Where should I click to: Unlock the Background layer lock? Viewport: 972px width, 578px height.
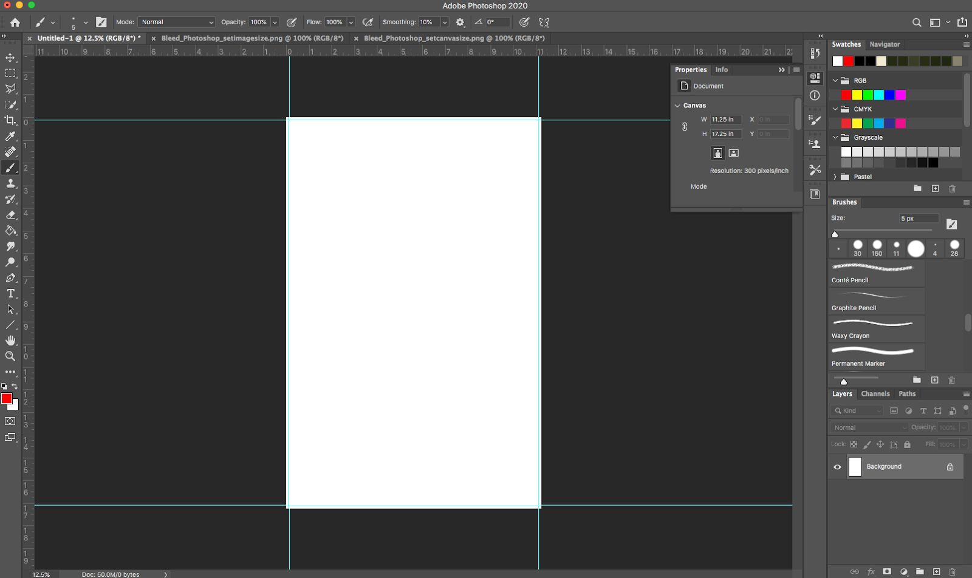[x=950, y=466]
